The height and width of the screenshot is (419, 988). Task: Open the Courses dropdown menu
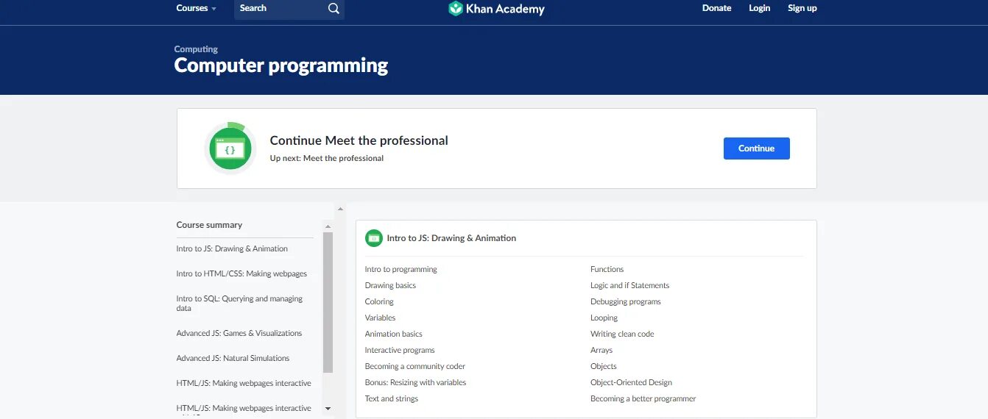(x=196, y=8)
